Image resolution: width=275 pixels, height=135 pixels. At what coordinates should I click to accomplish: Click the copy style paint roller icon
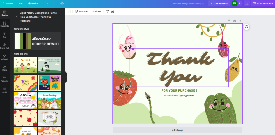click(107, 11)
